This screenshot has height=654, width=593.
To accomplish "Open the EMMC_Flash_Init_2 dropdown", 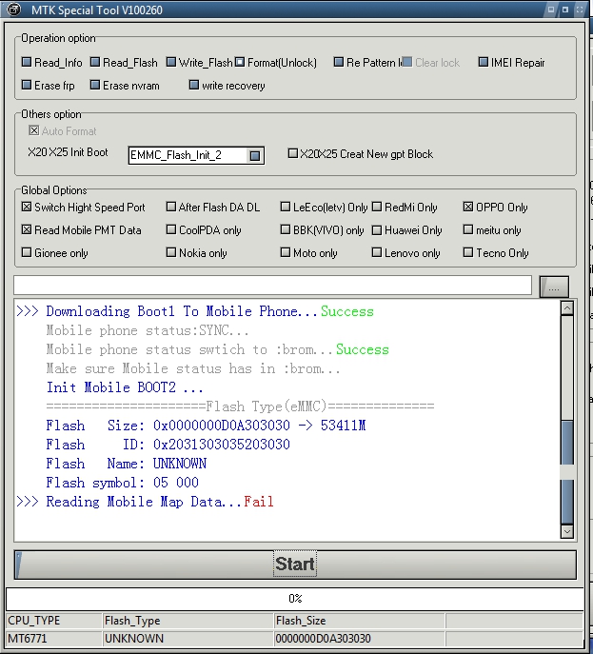I will [x=255, y=155].
